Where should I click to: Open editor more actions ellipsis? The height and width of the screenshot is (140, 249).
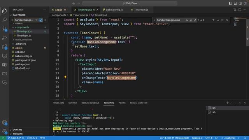point(245,10)
